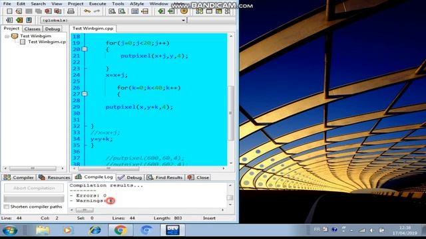
Task: Click the volume speaker tray icon
Action: (372, 230)
